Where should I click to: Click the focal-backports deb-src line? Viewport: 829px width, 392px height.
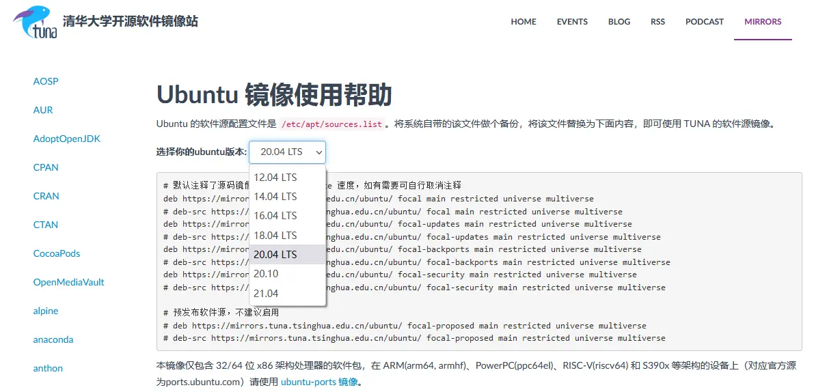click(417, 262)
